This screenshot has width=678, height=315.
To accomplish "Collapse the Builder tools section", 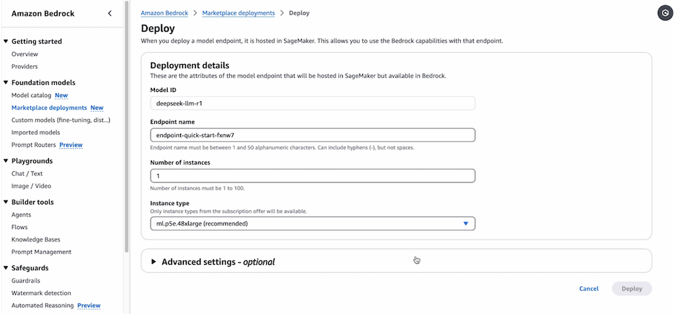I will coord(6,202).
